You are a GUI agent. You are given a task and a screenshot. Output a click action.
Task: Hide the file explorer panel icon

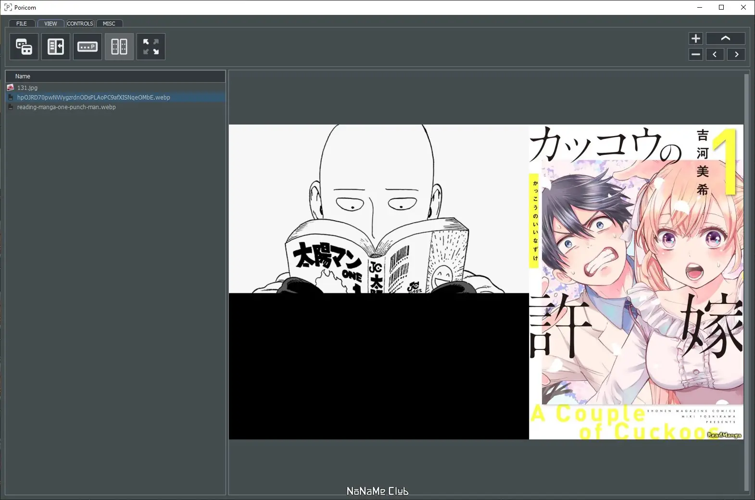point(56,47)
